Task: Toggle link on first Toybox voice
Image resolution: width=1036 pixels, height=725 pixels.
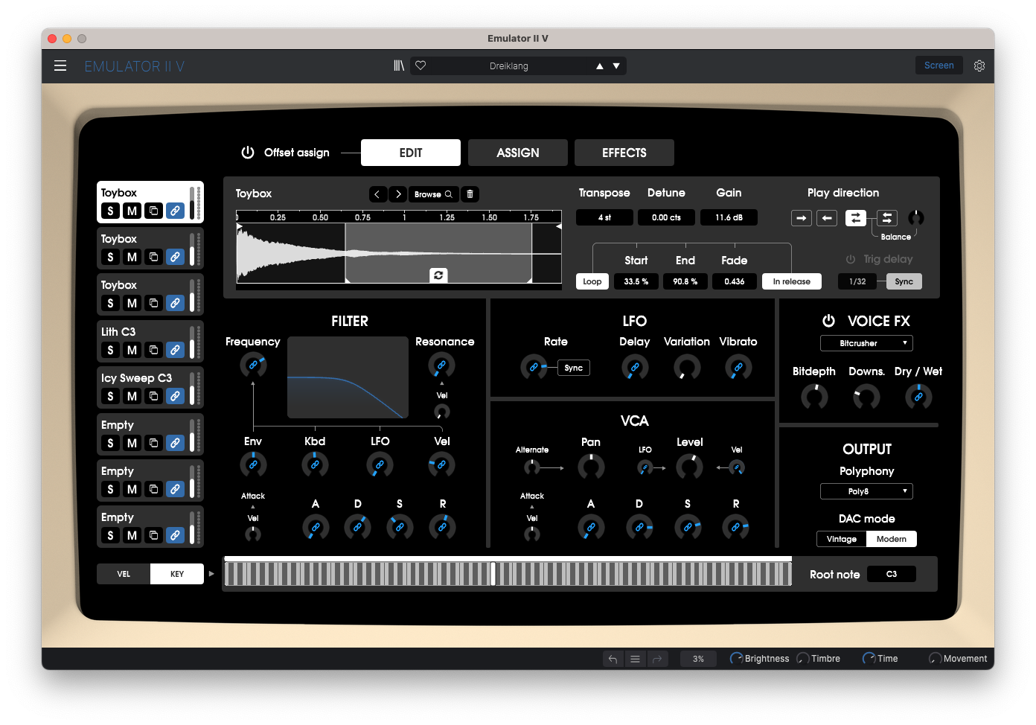Action: [x=175, y=211]
